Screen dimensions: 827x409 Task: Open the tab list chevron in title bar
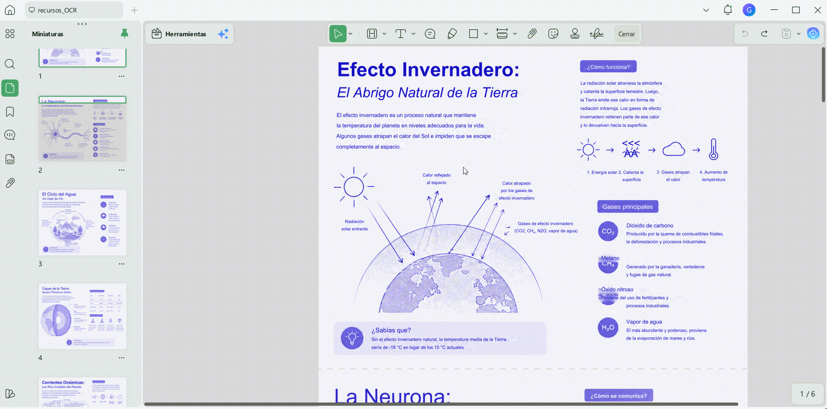point(706,10)
